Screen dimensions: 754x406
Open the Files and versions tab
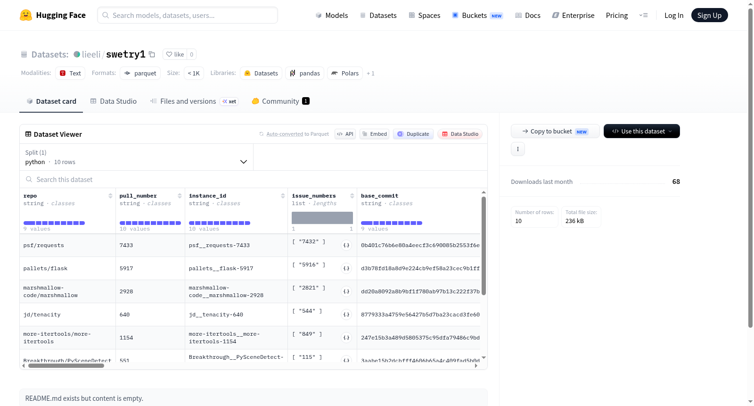[194, 101]
